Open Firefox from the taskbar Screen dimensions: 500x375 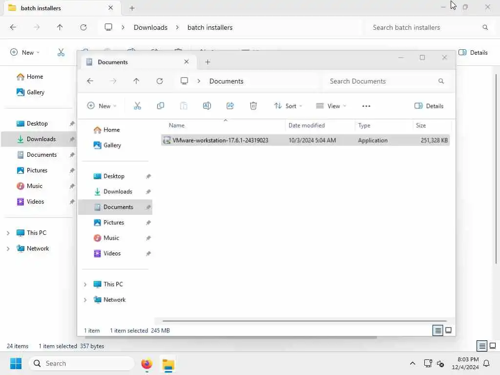(146, 363)
